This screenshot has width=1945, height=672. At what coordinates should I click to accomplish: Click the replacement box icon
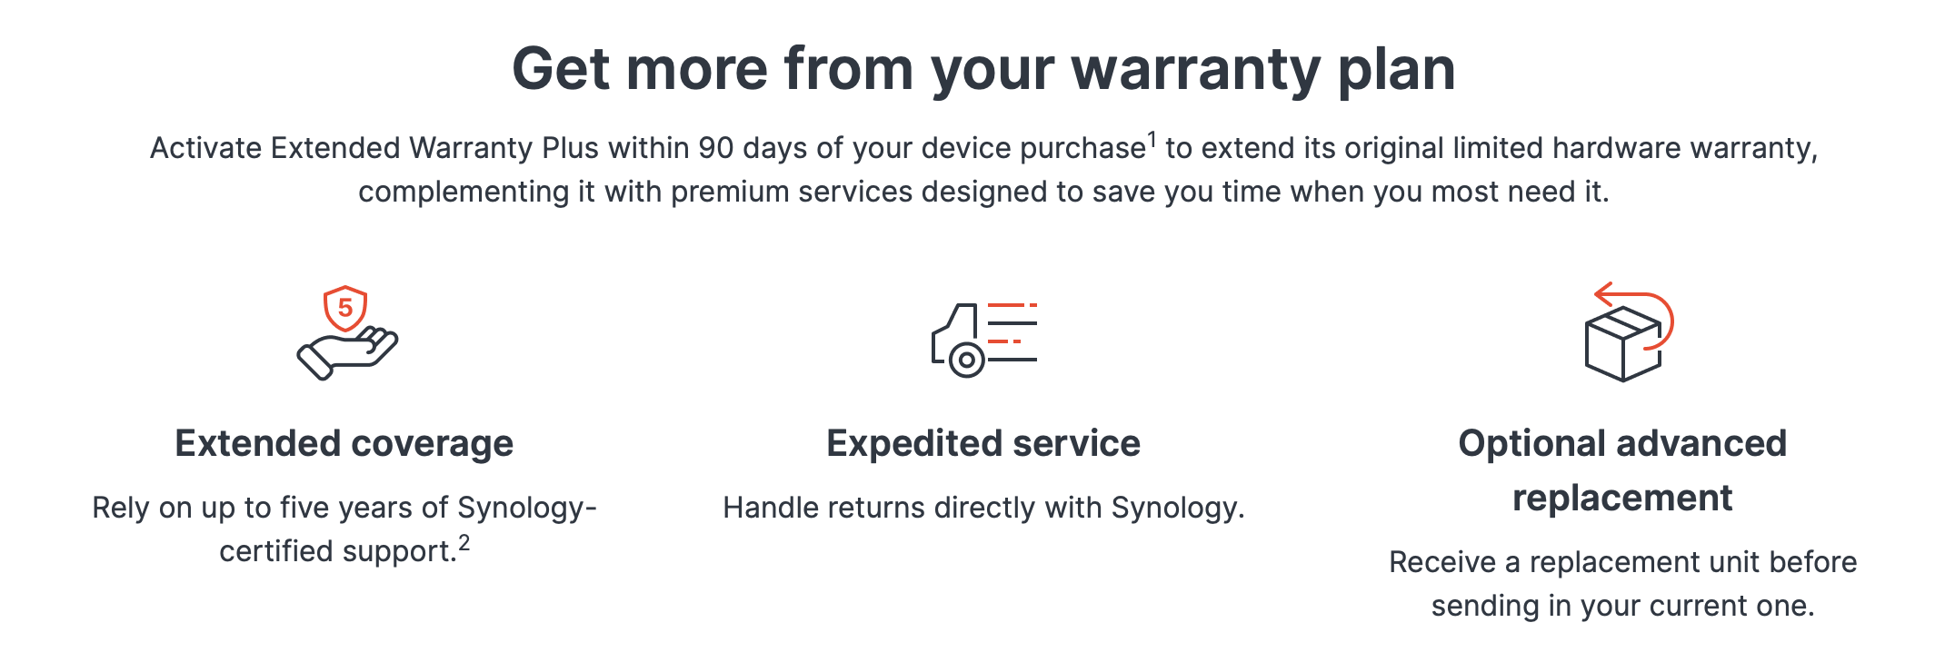[1628, 331]
